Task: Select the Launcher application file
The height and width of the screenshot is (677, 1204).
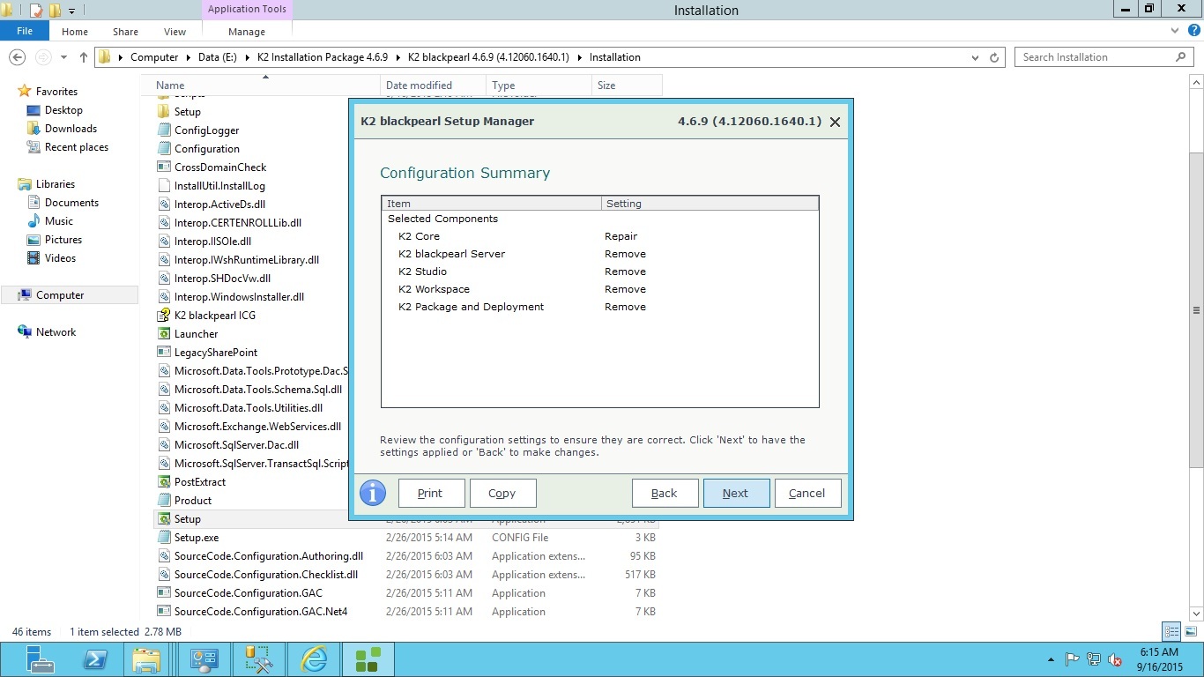Action: (x=196, y=334)
